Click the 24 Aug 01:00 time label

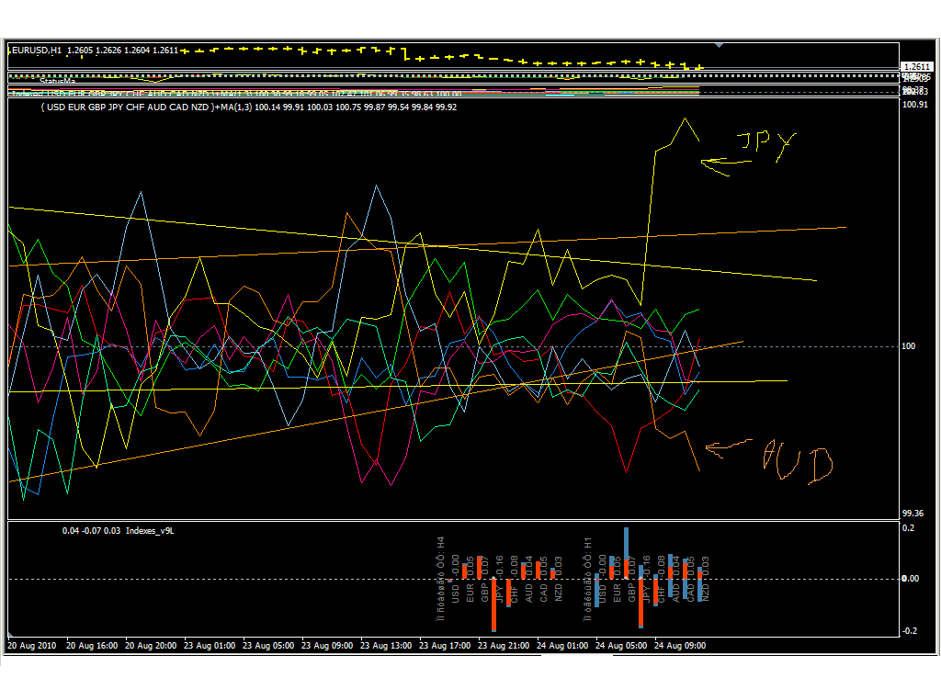[562, 646]
